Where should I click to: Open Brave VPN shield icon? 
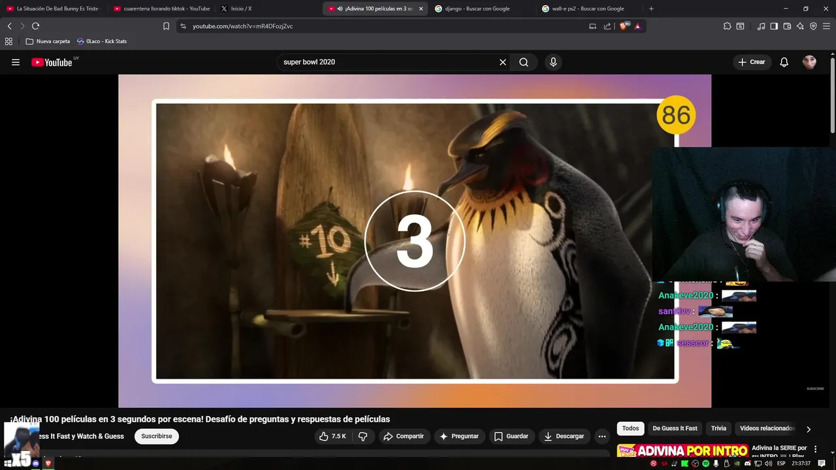pos(813,26)
